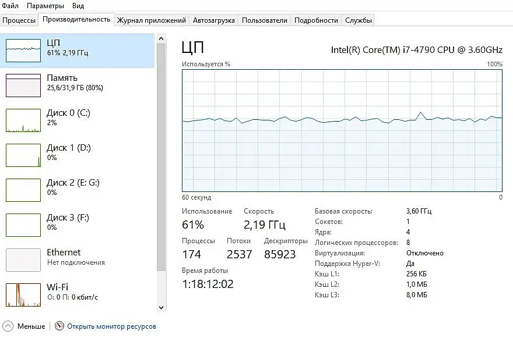The width and height of the screenshot is (513, 338).
Task: Click the Диск 1 (D:) graph thumbnail
Action: coord(23,155)
